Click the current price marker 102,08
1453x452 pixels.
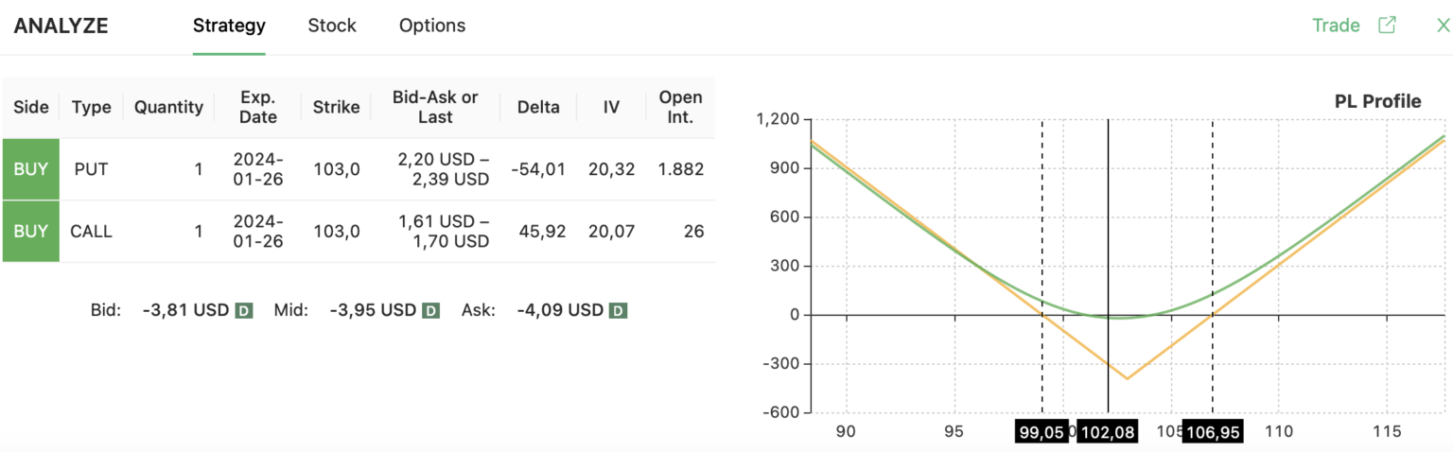click(x=1108, y=432)
